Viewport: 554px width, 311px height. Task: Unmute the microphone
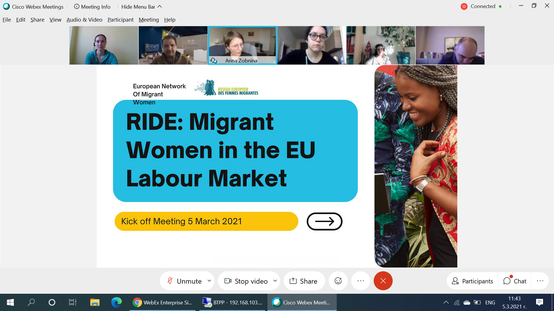[184, 281]
